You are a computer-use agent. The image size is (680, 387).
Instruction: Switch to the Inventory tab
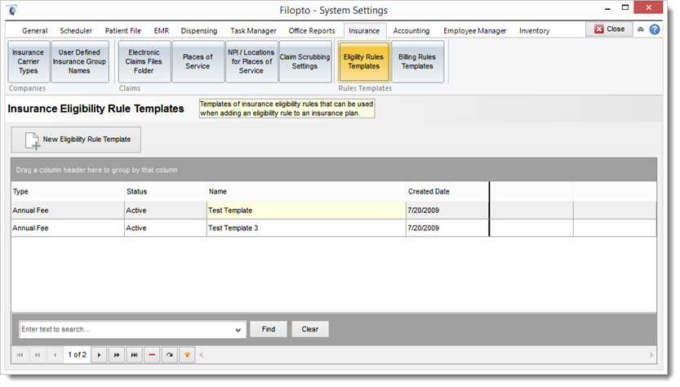point(534,31)
